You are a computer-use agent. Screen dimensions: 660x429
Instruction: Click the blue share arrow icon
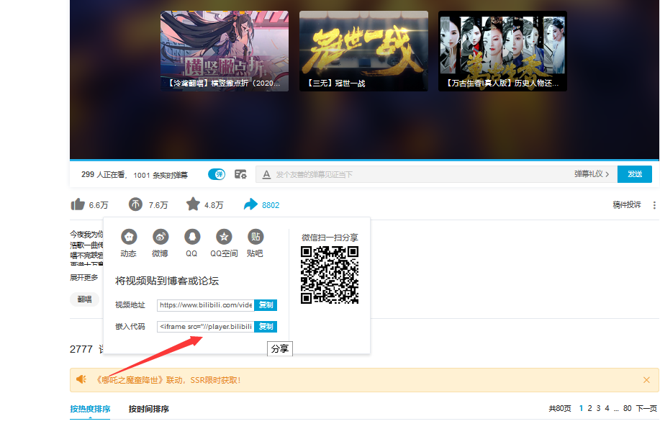pyautogui.click(x=250, y=204)
